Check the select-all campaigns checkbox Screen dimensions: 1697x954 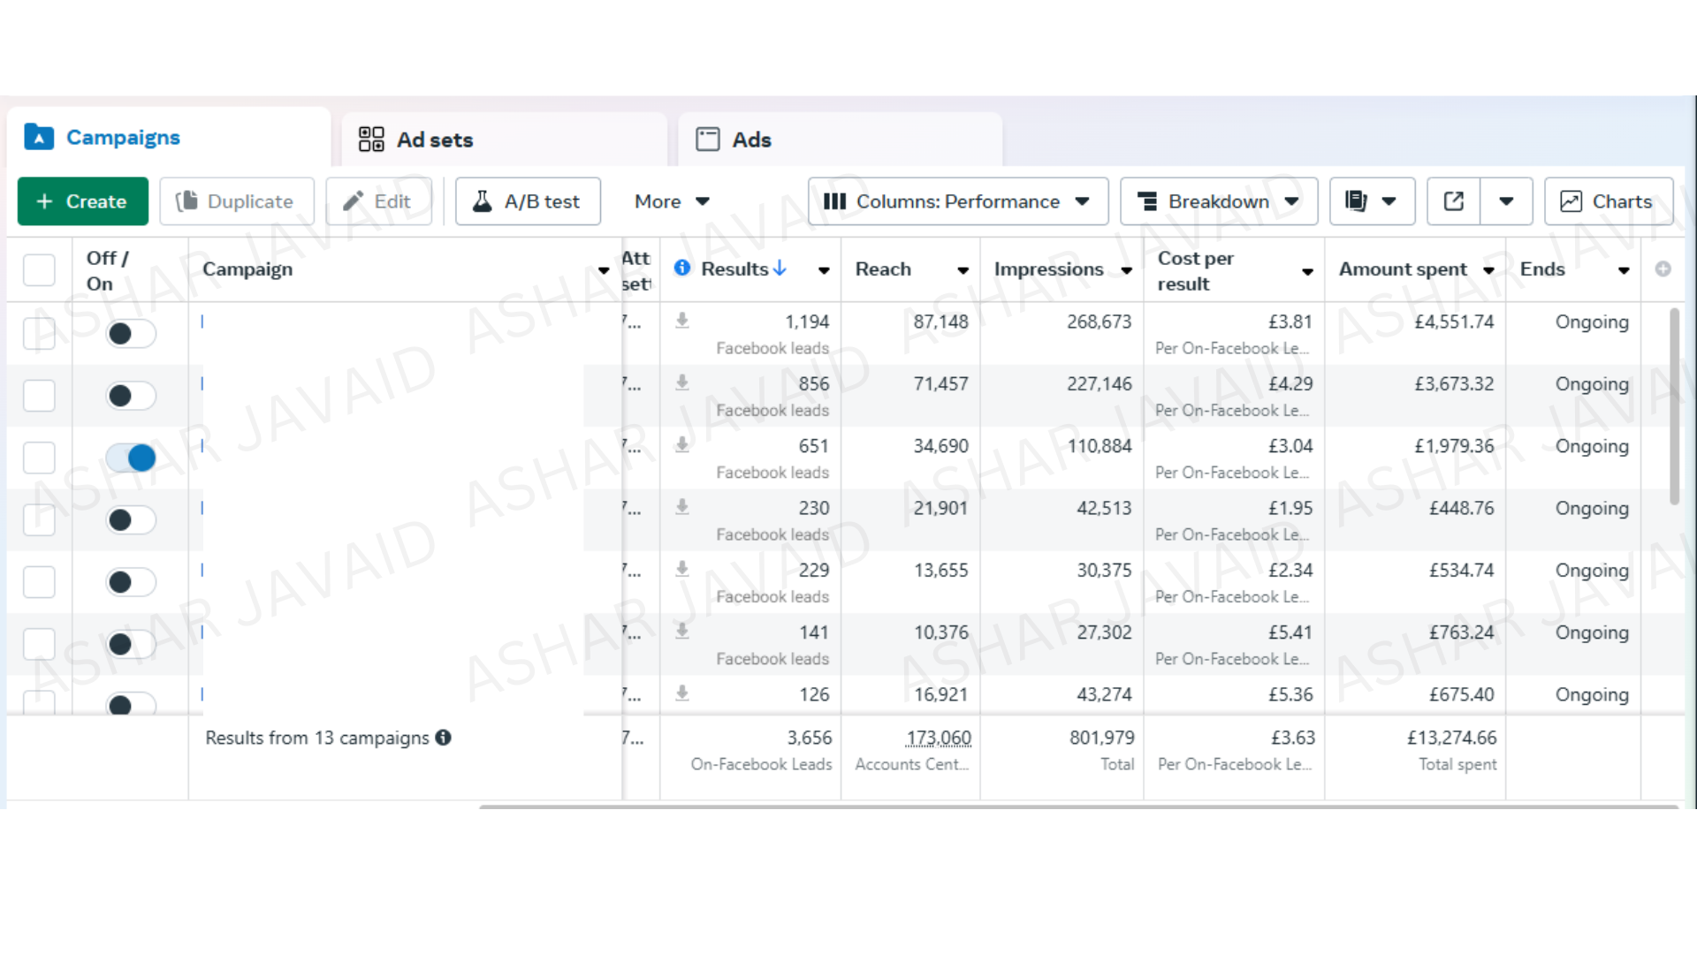click(x=39, y=269)
